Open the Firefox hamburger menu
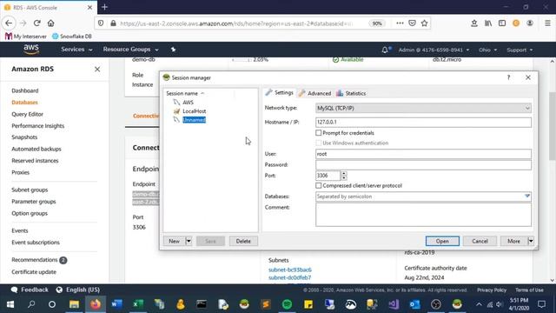 pos(547,23)
